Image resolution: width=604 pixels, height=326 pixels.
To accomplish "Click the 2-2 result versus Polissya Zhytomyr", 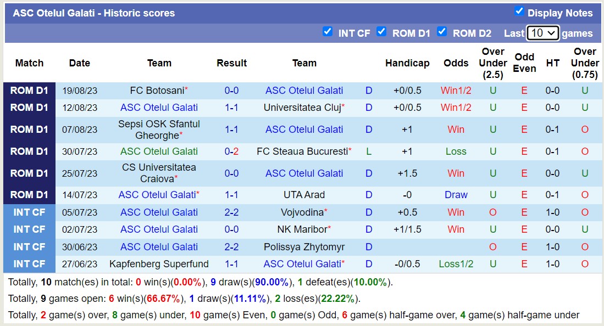I will 231,247.
